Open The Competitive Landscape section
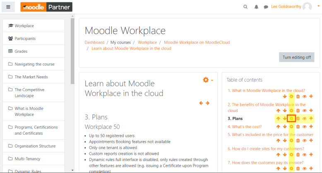322x173 pixels. pos(34,93)
